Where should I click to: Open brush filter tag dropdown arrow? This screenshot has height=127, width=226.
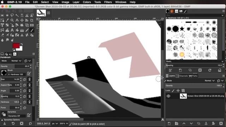click(x=222, y=15)
